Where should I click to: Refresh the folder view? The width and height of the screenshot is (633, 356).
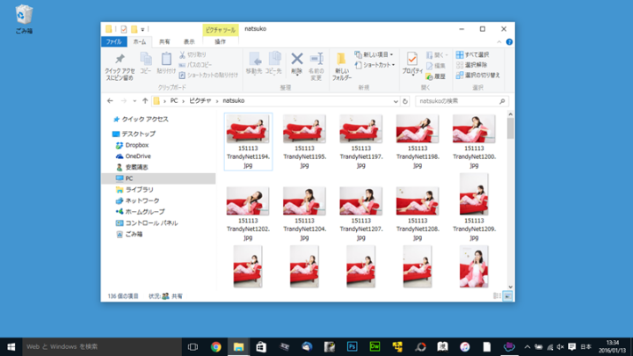pyautogui.click(x=405, y=101)
